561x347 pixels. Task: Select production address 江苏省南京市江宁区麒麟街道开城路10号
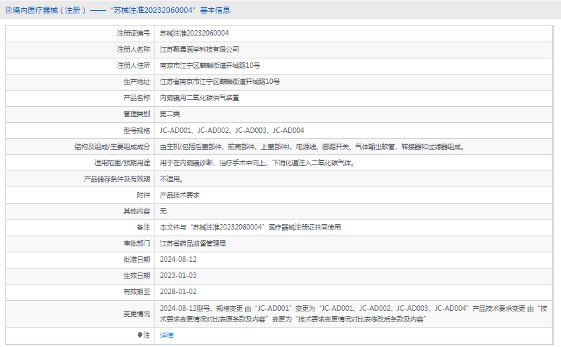coord(220,81)
